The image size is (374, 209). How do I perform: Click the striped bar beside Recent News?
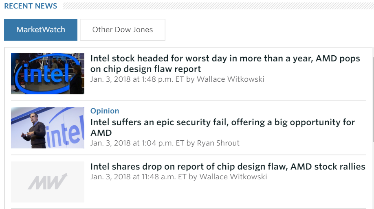point(216,6)
